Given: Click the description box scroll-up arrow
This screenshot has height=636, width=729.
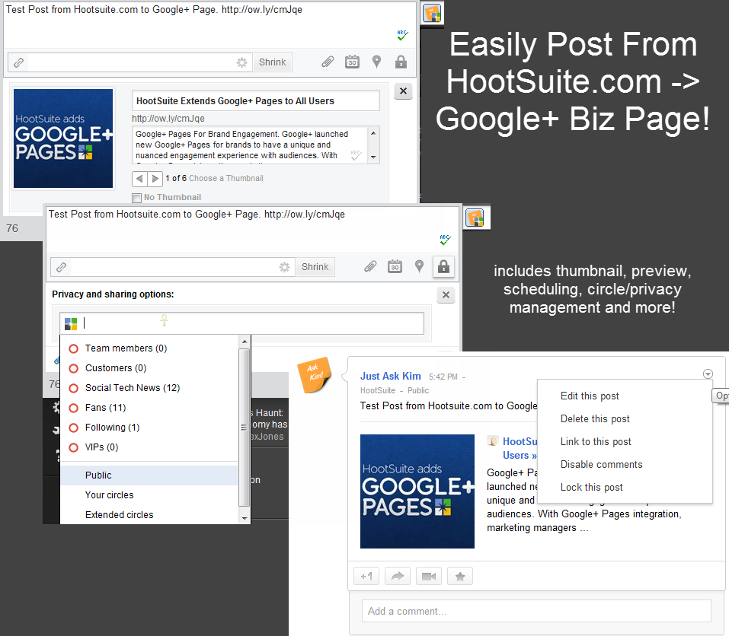Looking at the screenshot, I should point(373,133).
